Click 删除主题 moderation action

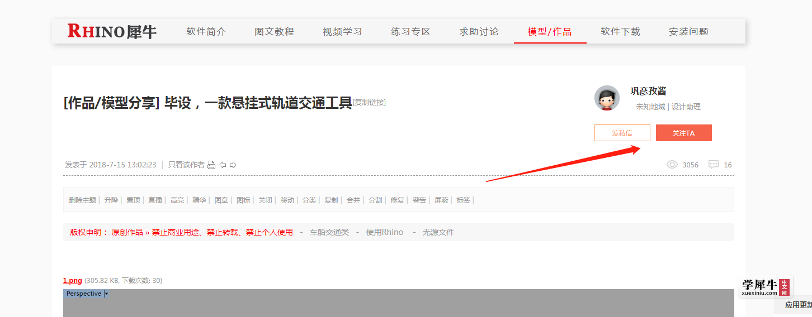click(x=83, y=200)
